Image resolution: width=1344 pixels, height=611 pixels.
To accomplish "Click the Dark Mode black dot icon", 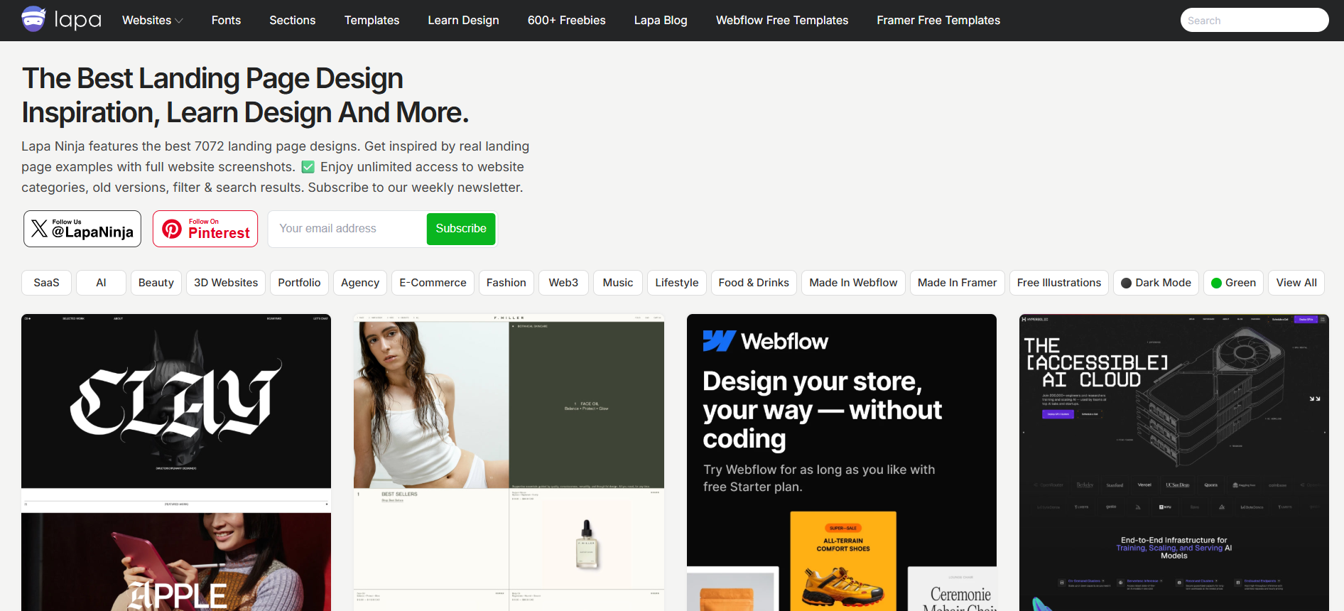I will [x=1126, y=283].
